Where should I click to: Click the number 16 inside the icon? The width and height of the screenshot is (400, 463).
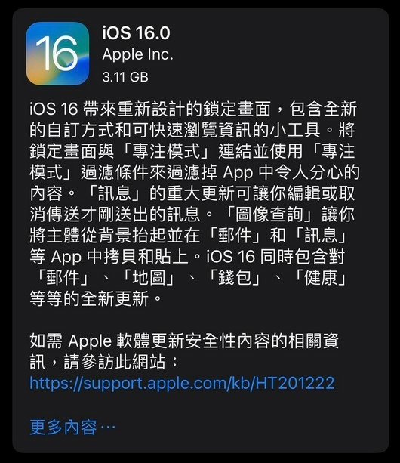[57, 53]
